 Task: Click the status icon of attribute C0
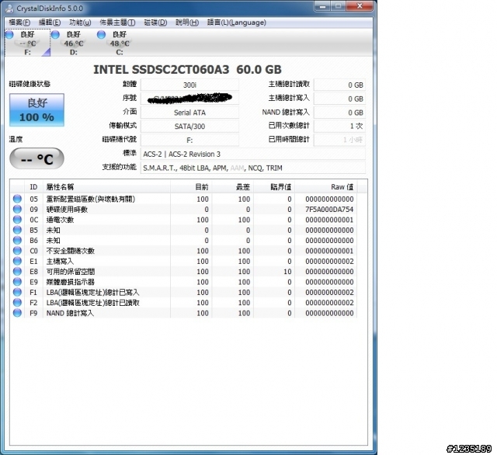point(17,251)
